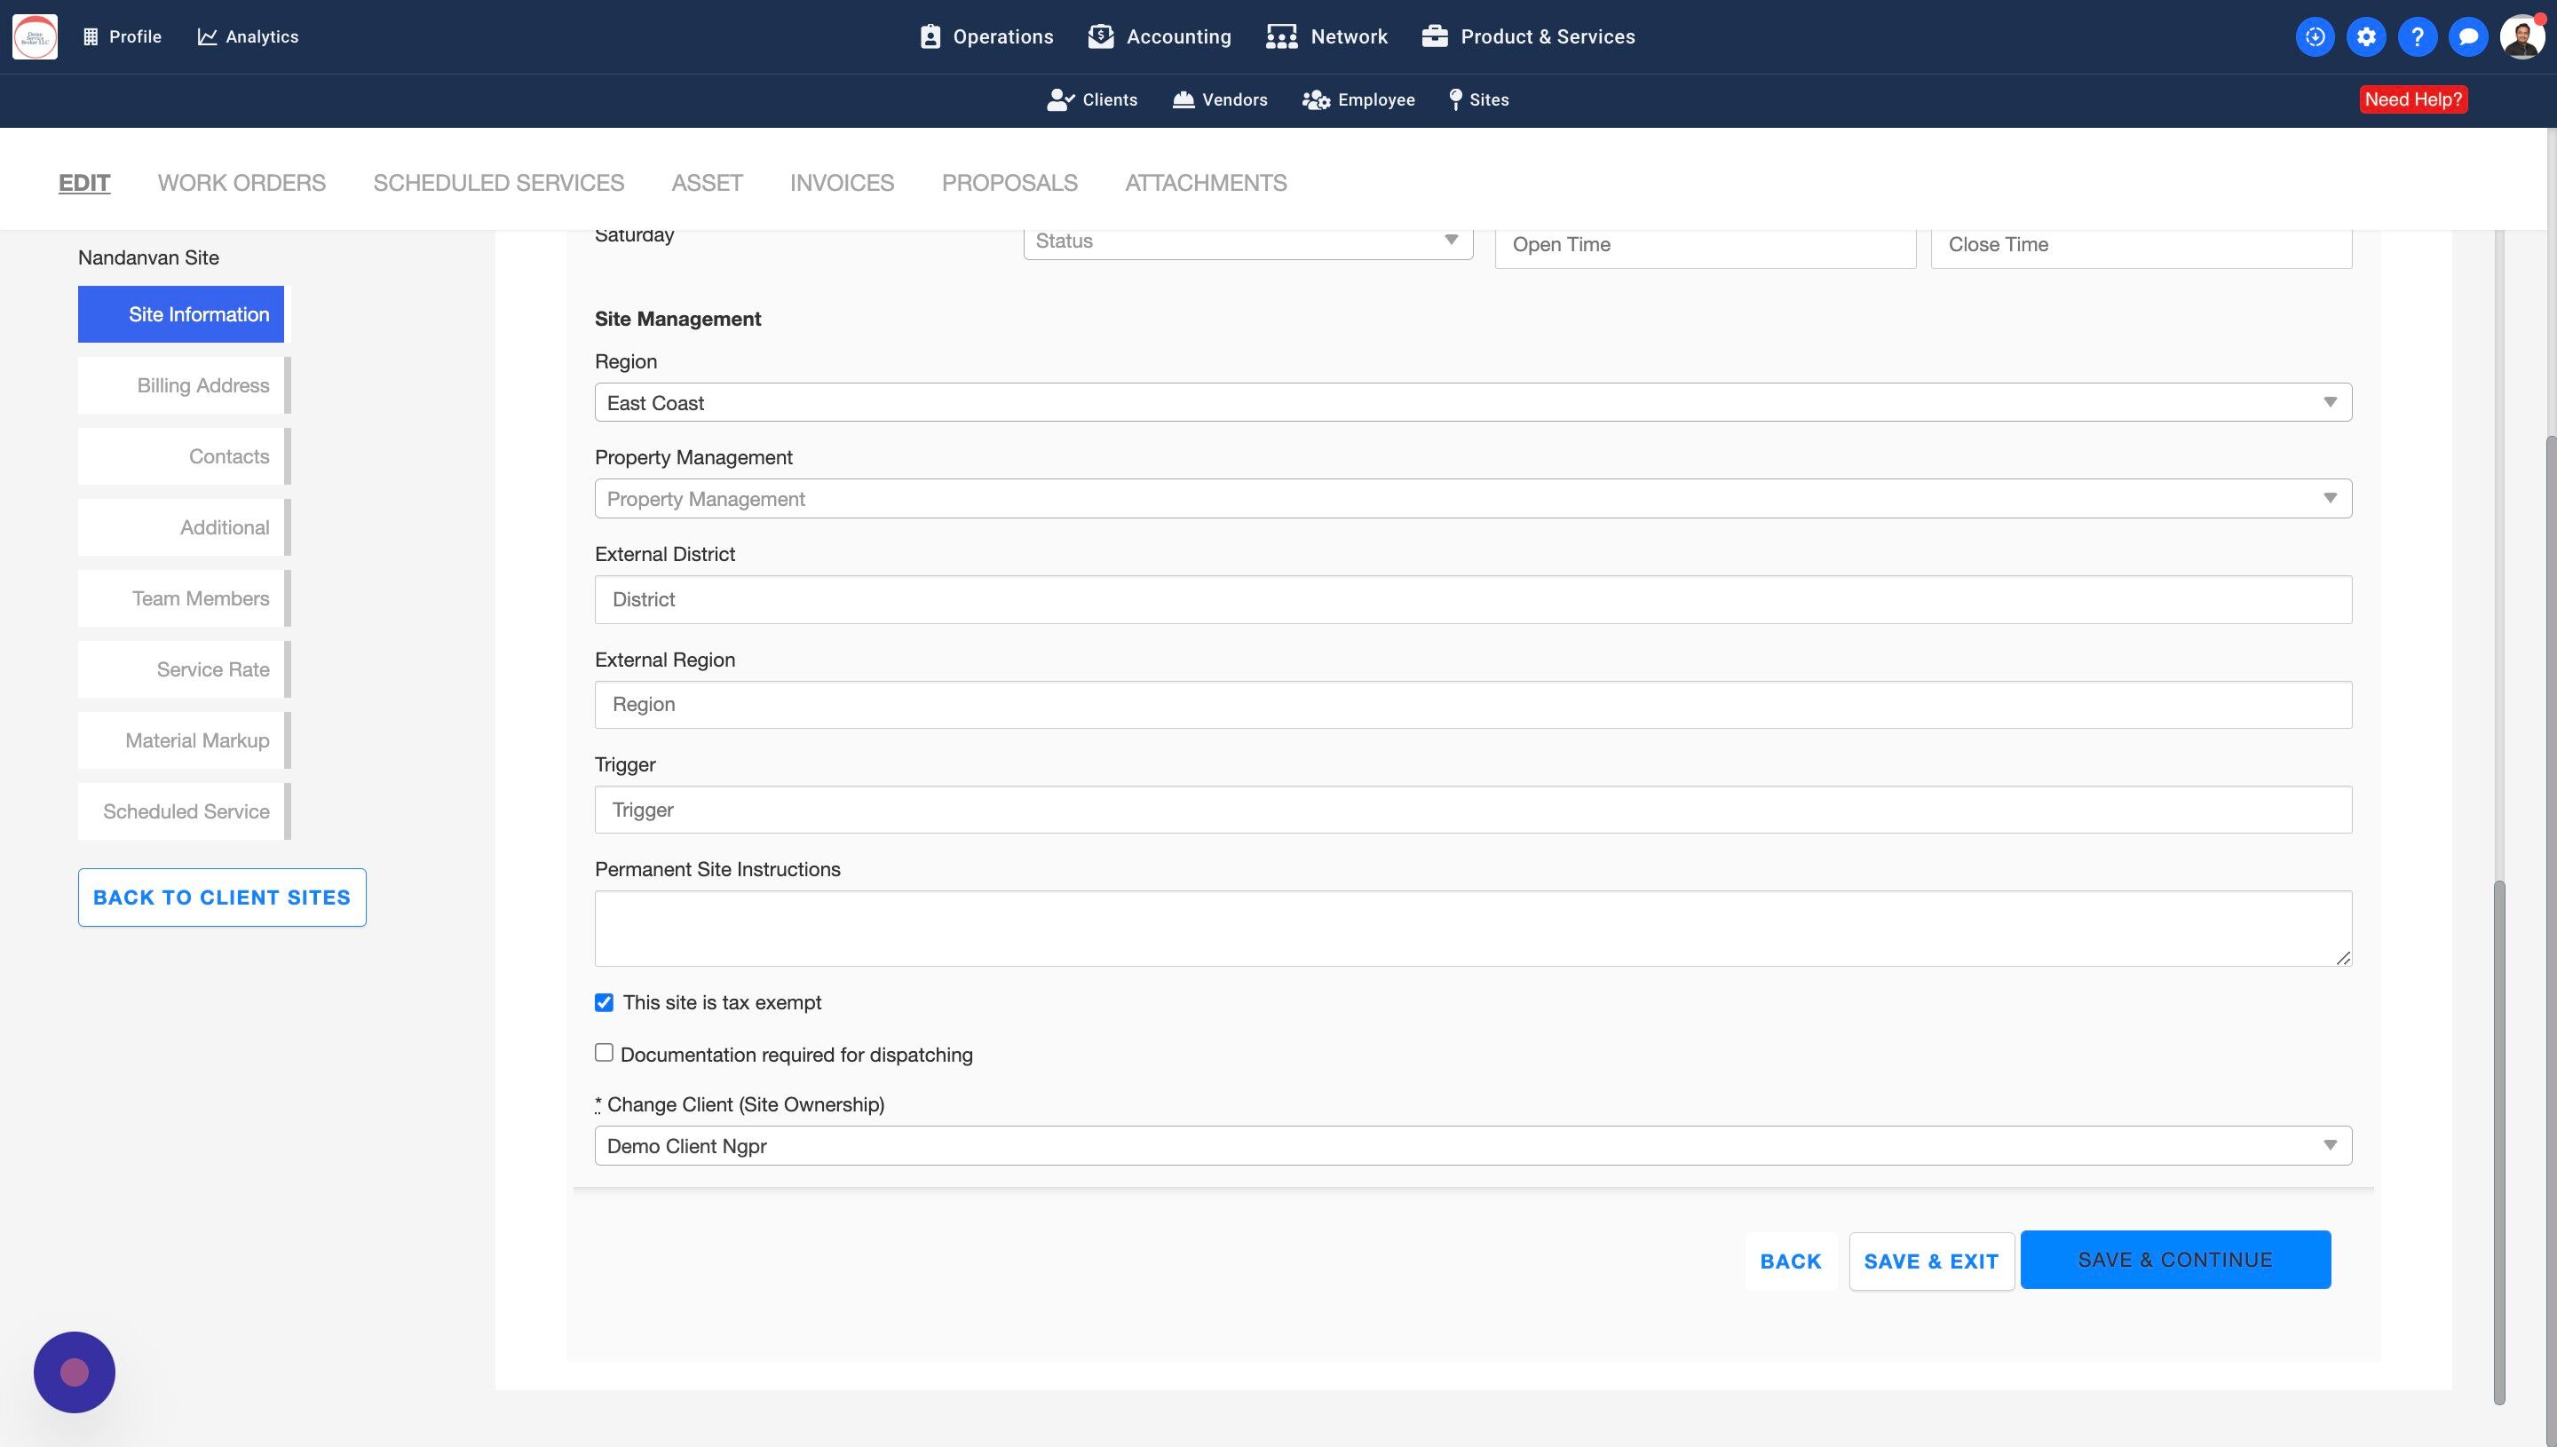The image size is (2557, 1447).
Task: Open the settings gear icon
Action: (2365, 36)
